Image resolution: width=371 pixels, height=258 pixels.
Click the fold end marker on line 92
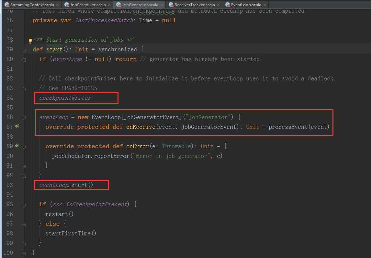[24, 176]
